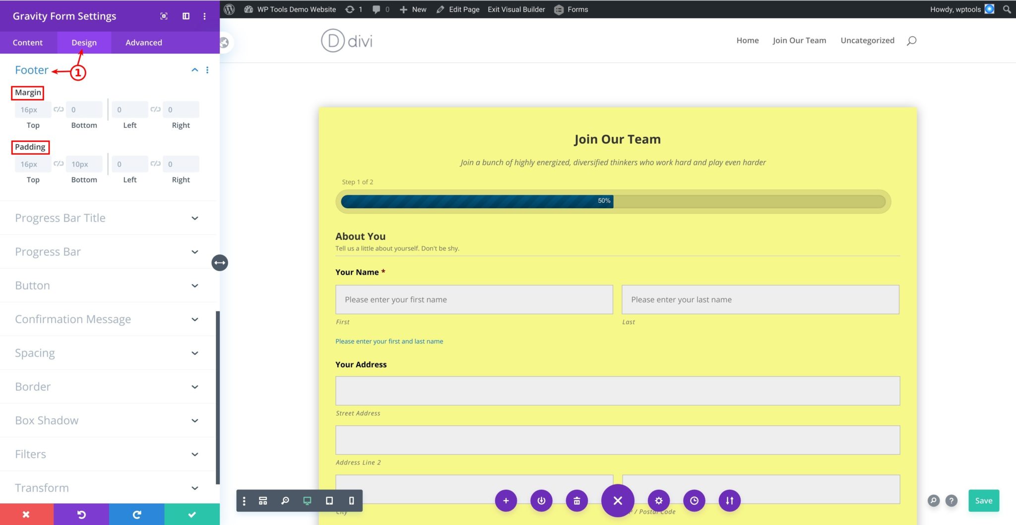Open the settings panel three-dot menu

pos(204,16)
